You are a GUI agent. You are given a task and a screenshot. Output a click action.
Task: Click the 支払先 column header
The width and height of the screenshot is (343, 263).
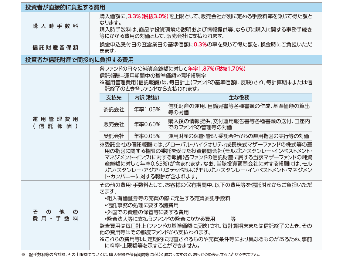pos(114,97)
